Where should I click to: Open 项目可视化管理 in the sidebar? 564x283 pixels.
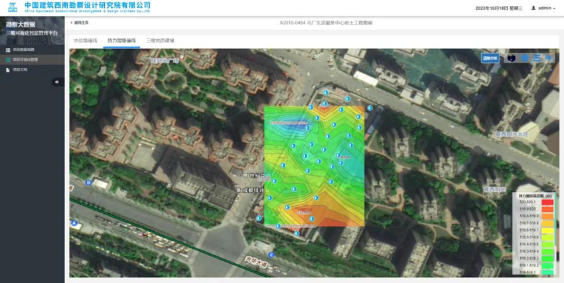coord(25,60)
